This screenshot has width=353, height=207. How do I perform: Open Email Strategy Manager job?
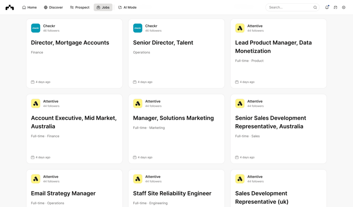(63, 193)
